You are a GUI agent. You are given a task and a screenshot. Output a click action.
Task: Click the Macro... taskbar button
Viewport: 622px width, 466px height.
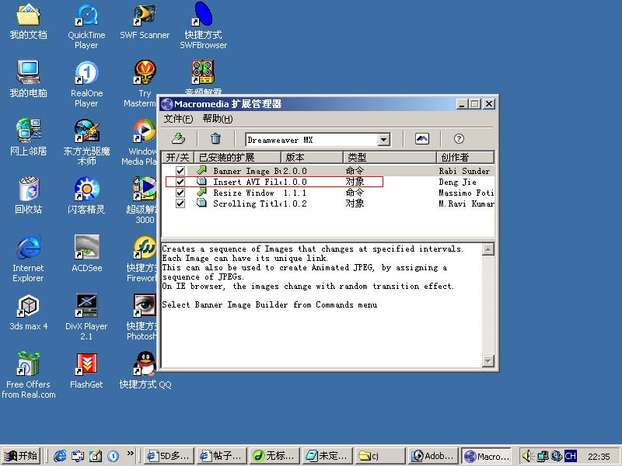coord(487,456)
